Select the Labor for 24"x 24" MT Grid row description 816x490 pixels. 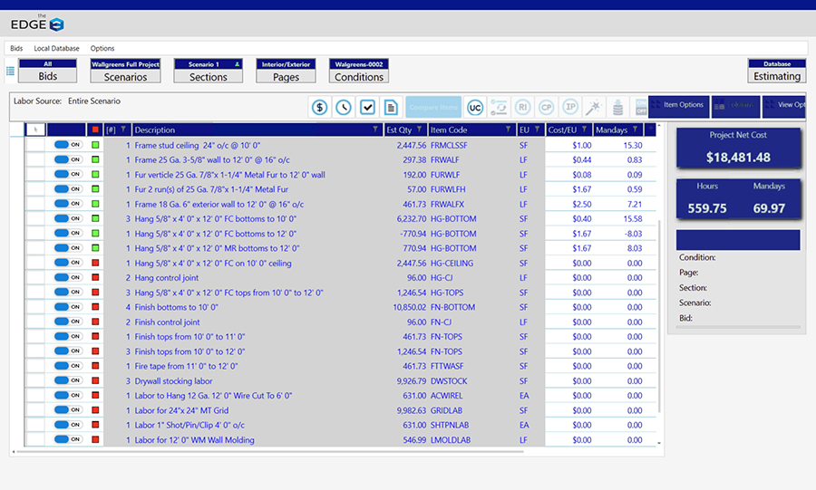click(x=181, y=410)
